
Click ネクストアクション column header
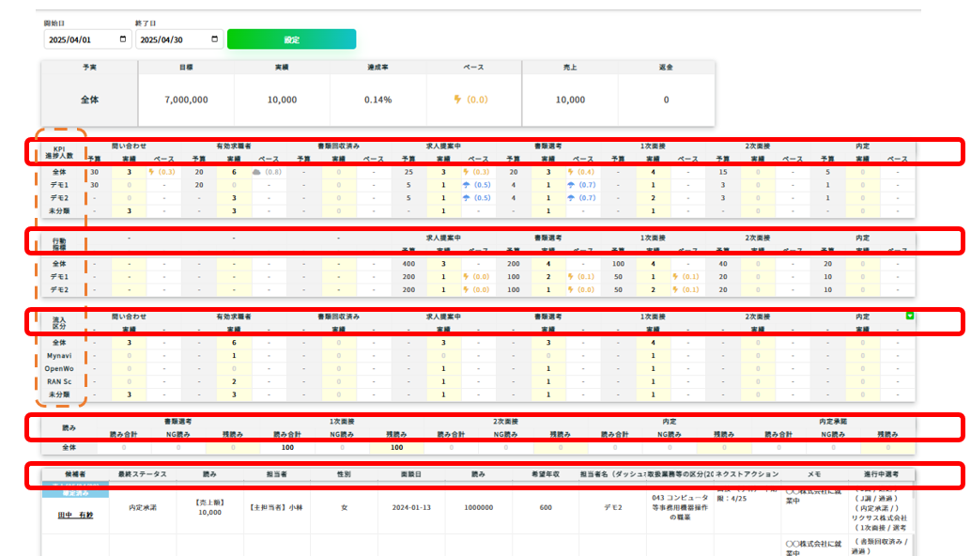[x=747, y=474]
